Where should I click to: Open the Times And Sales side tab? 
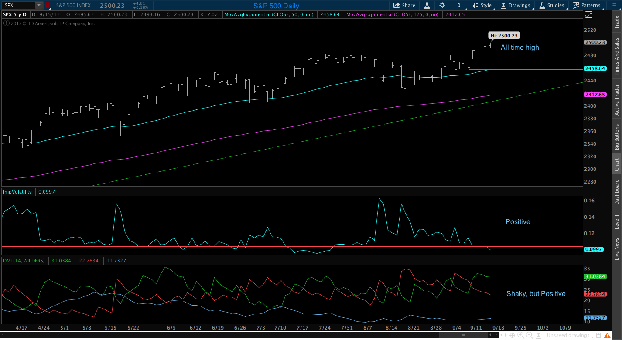[x=617, y=56]
